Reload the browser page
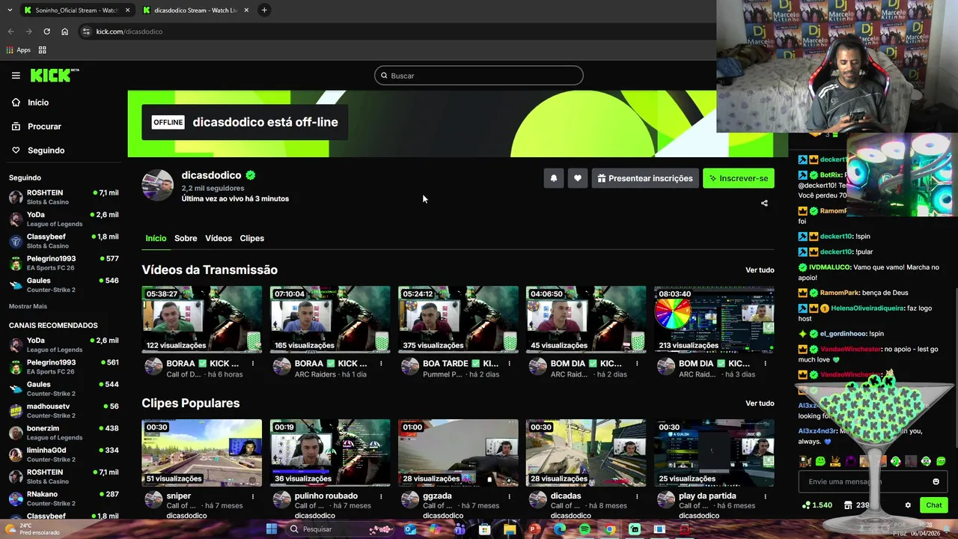Viewport: 958px width, 539px height. click(x=46, y=31)
